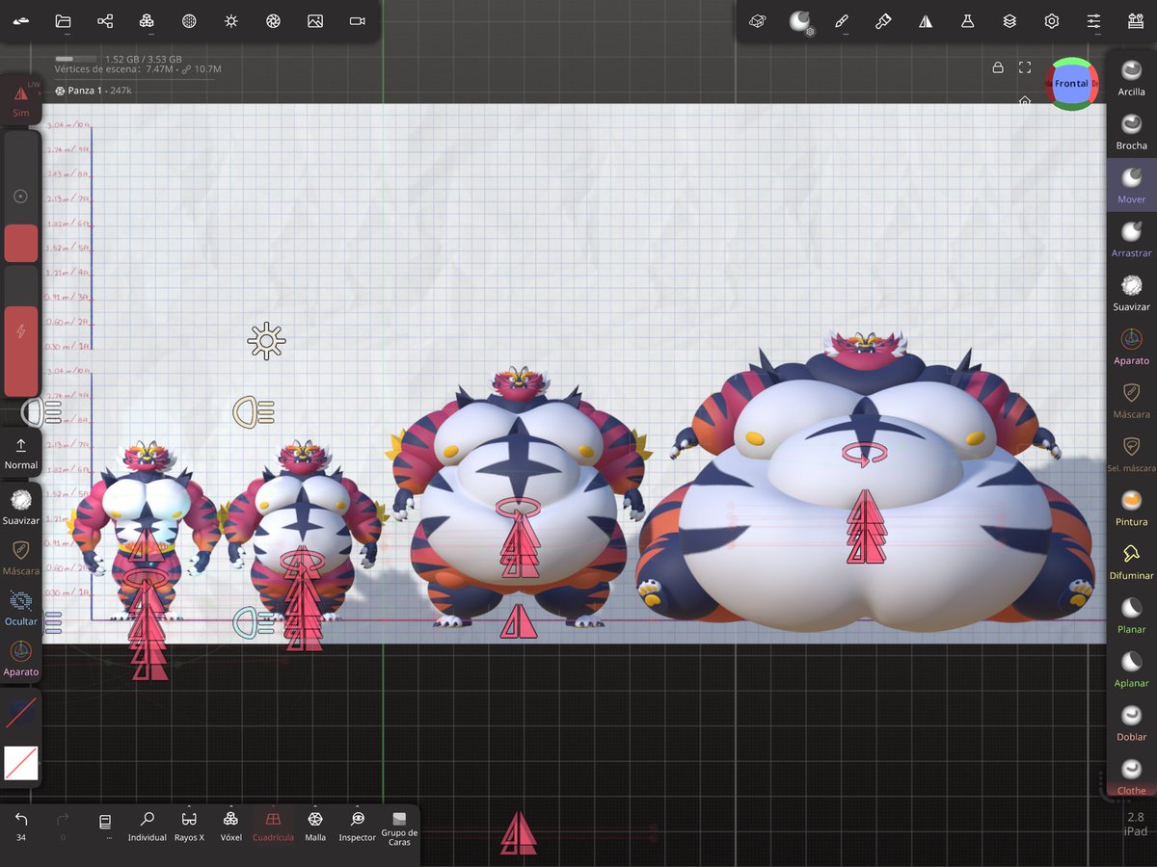Open the Topology menu icon

point(147,21)
